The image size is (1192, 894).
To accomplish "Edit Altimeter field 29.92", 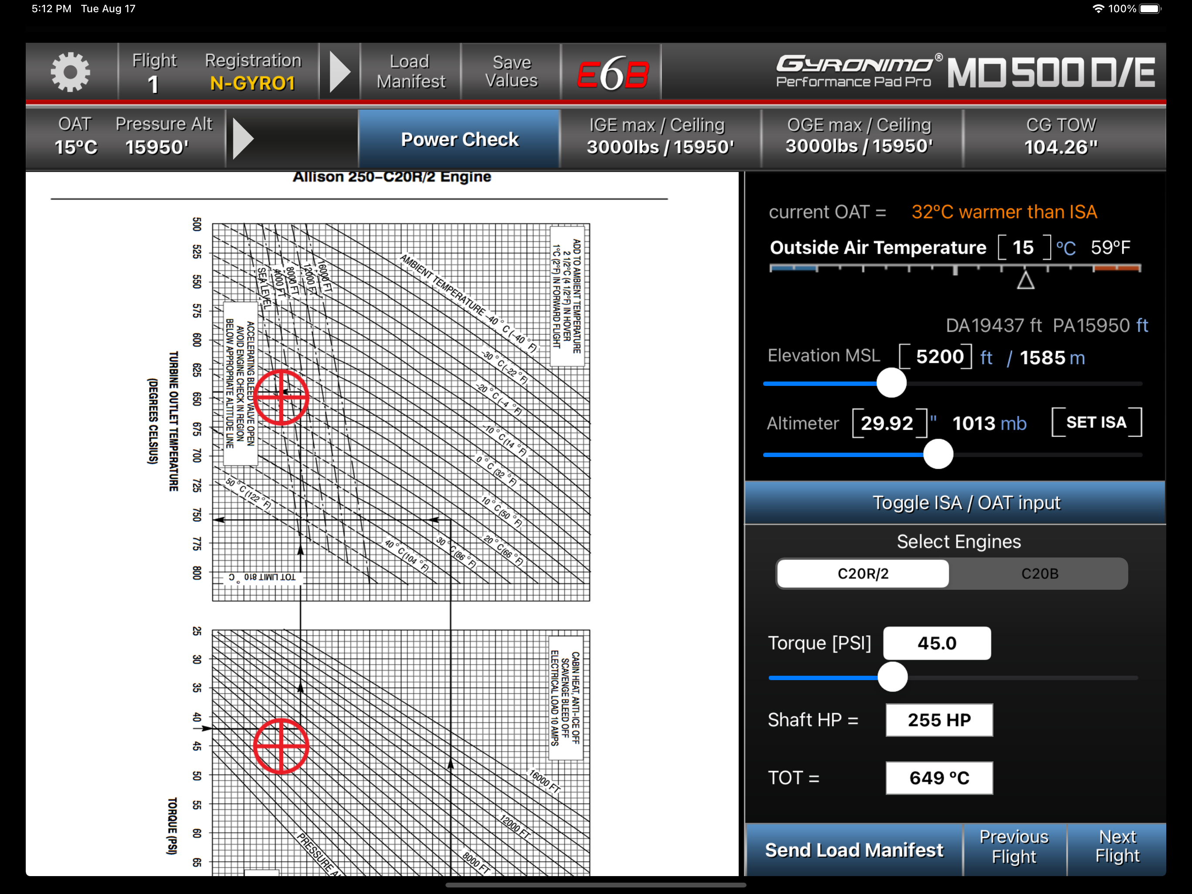I will tap(890, 423).
